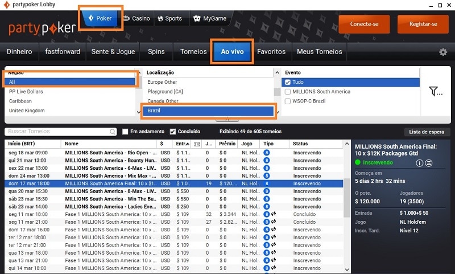The image size is (455, 274).
Task: Click the ticket icon column header
Action: [197, 144]
